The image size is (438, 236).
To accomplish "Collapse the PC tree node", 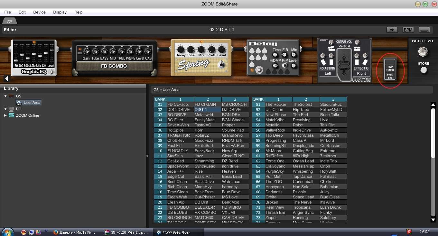I will [x=5, y=109].
